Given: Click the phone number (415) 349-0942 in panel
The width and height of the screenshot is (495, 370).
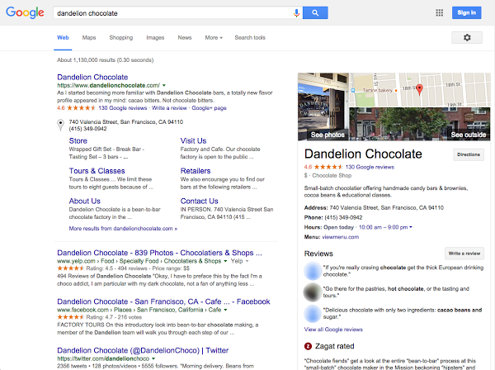Looking at the screenshot, I should (x=343, y=217).
